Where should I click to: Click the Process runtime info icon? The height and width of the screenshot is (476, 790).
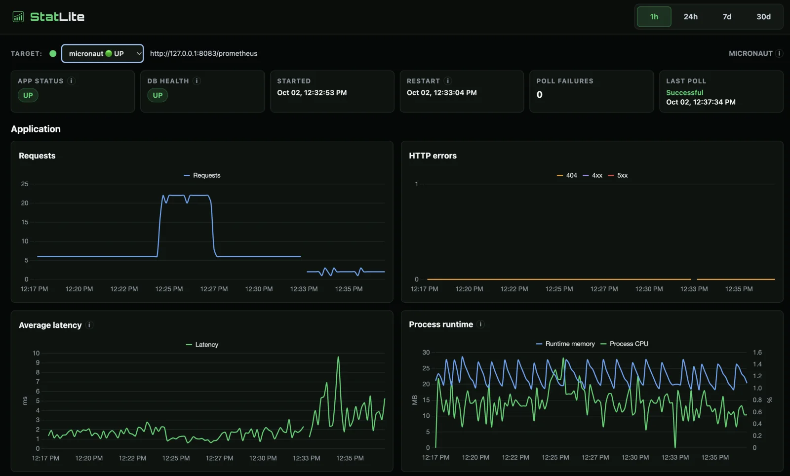coord(480,324)
